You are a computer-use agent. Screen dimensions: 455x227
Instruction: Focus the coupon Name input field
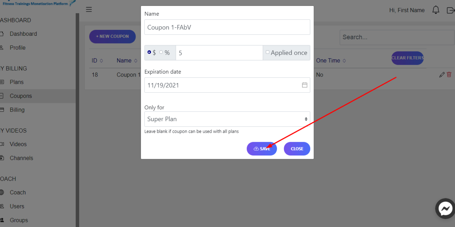[227, 27]
